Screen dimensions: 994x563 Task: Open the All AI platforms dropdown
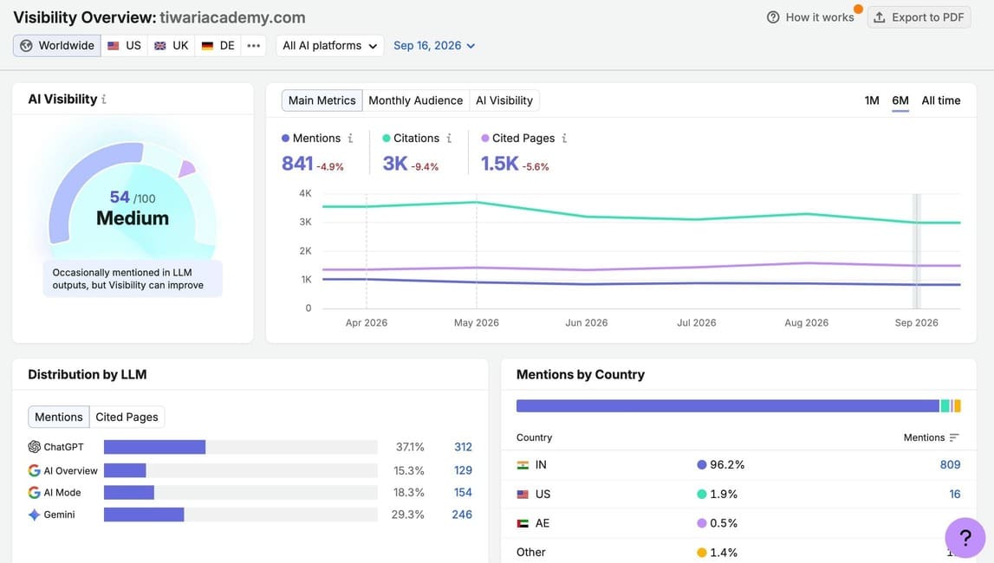[329, 46]
